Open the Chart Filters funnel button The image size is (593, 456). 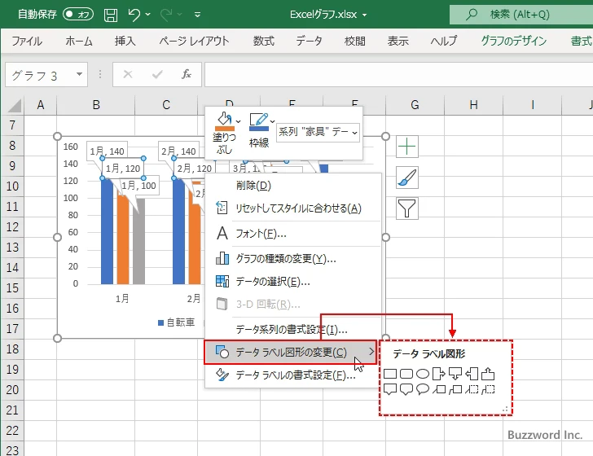(x=407, y=208)
